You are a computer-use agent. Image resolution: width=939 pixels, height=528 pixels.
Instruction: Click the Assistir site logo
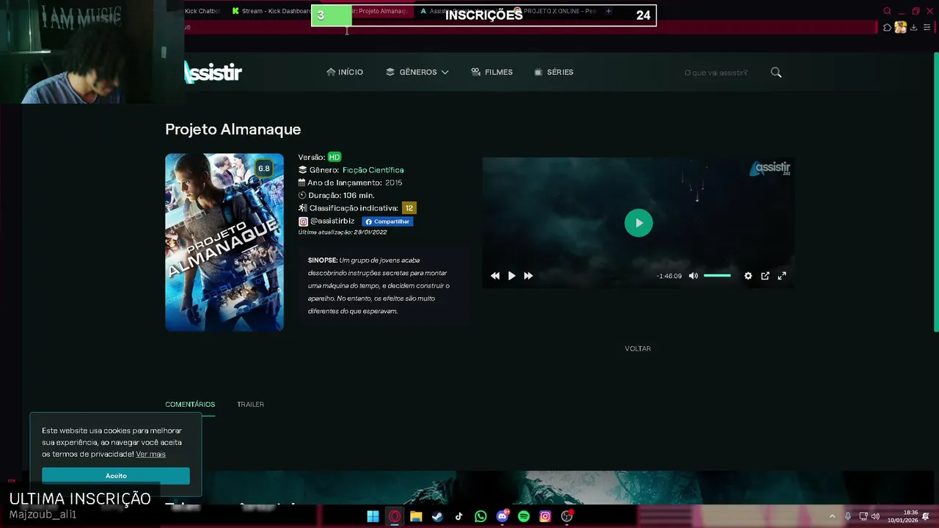(213, 72)
